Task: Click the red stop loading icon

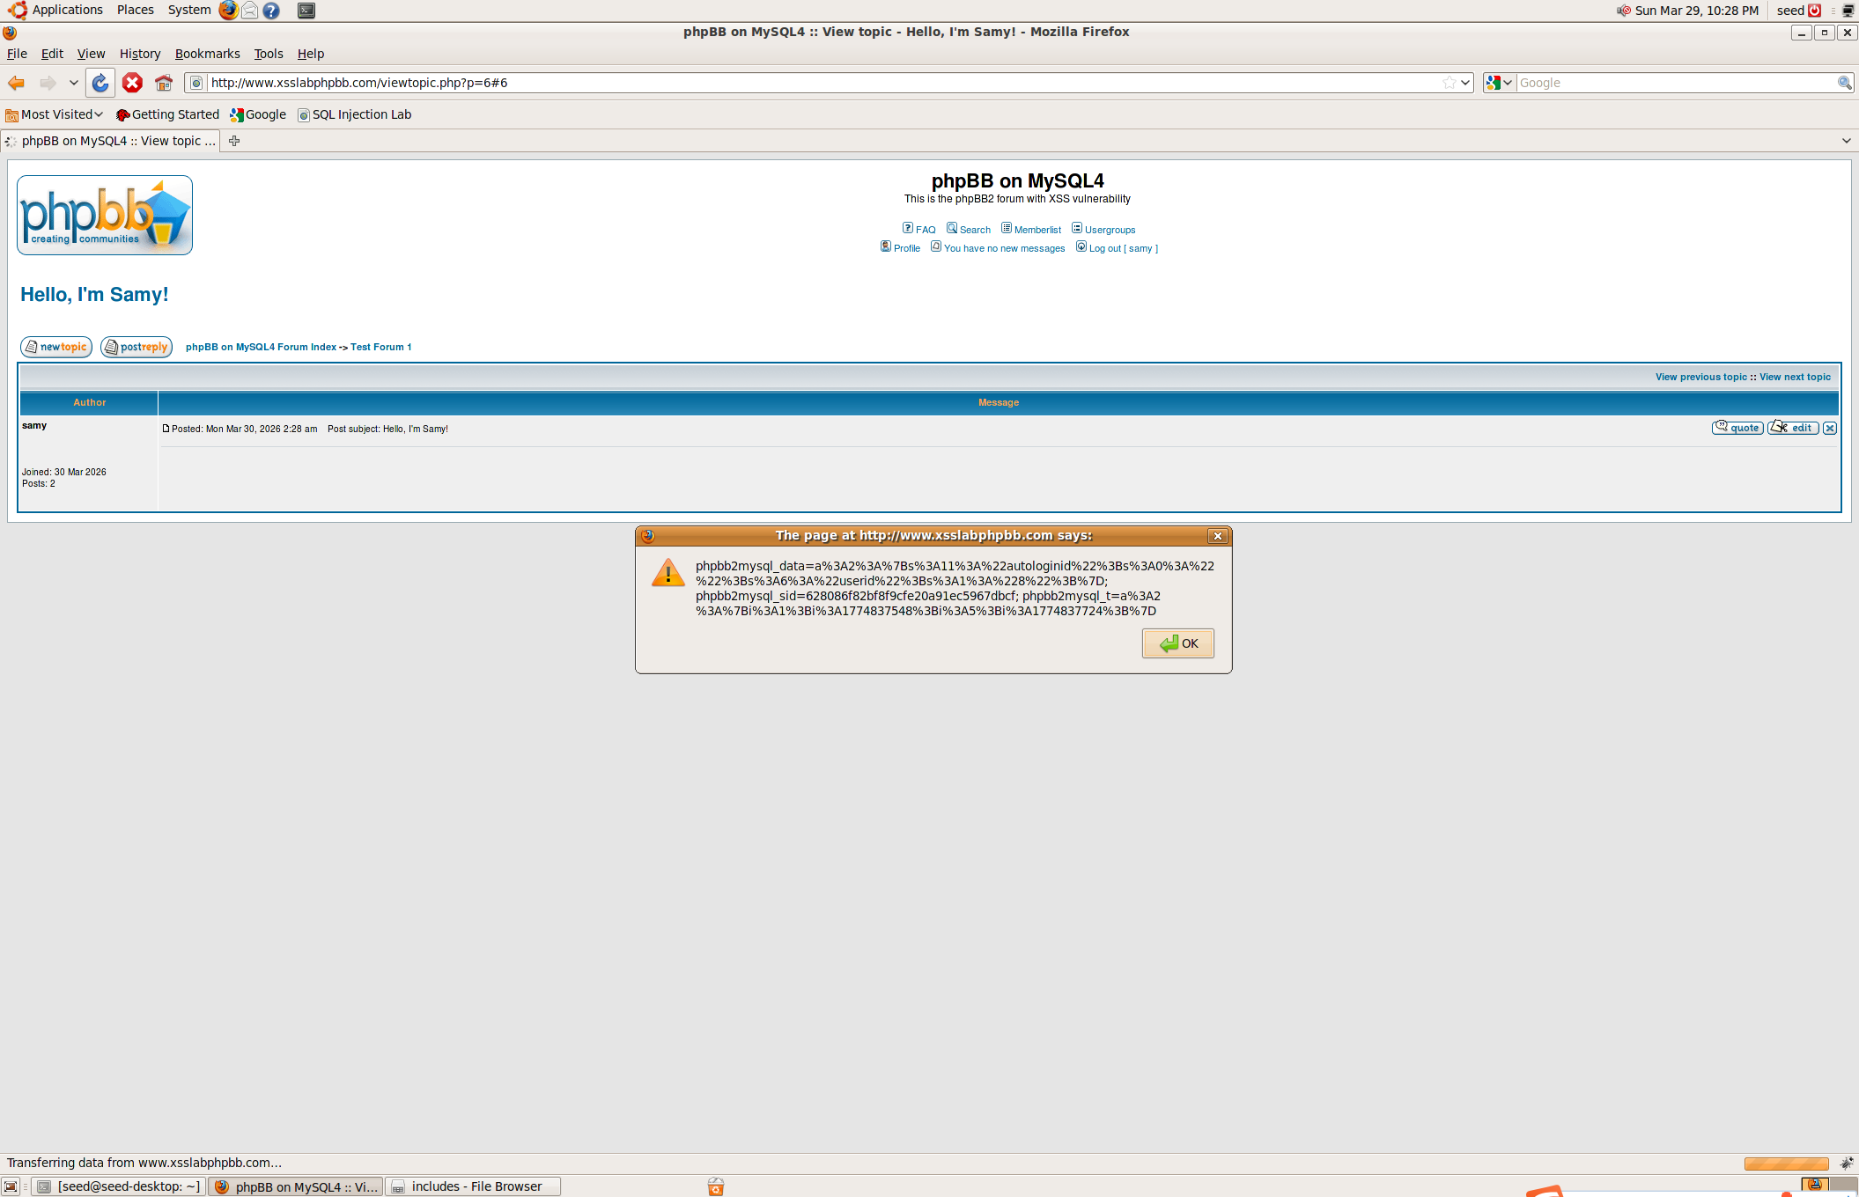Action: (132, 83)
